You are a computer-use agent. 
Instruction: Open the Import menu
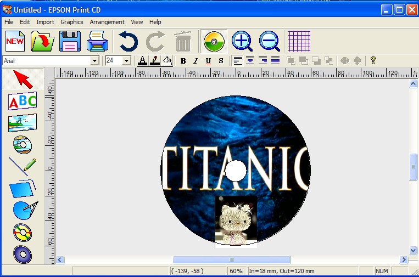[x=45, y=22]
